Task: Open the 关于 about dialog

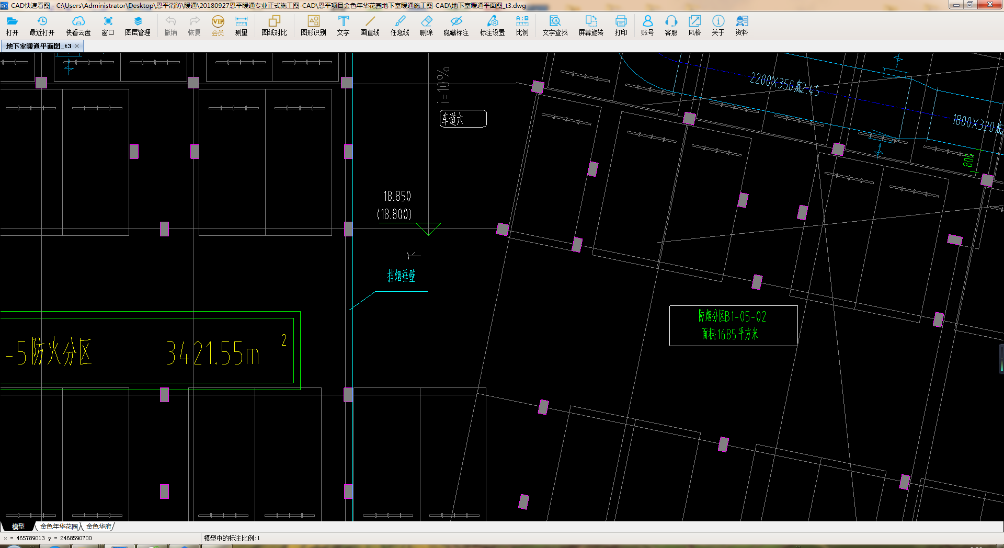Action: coord(718,26)
